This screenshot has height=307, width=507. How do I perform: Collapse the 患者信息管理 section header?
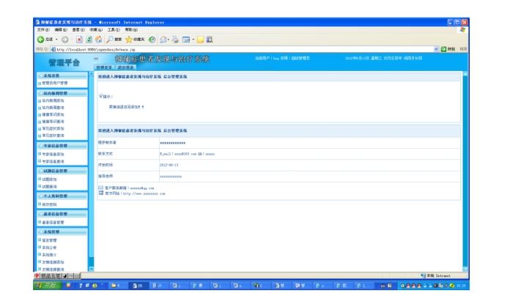pyautogui.click(x=62, y=214)
